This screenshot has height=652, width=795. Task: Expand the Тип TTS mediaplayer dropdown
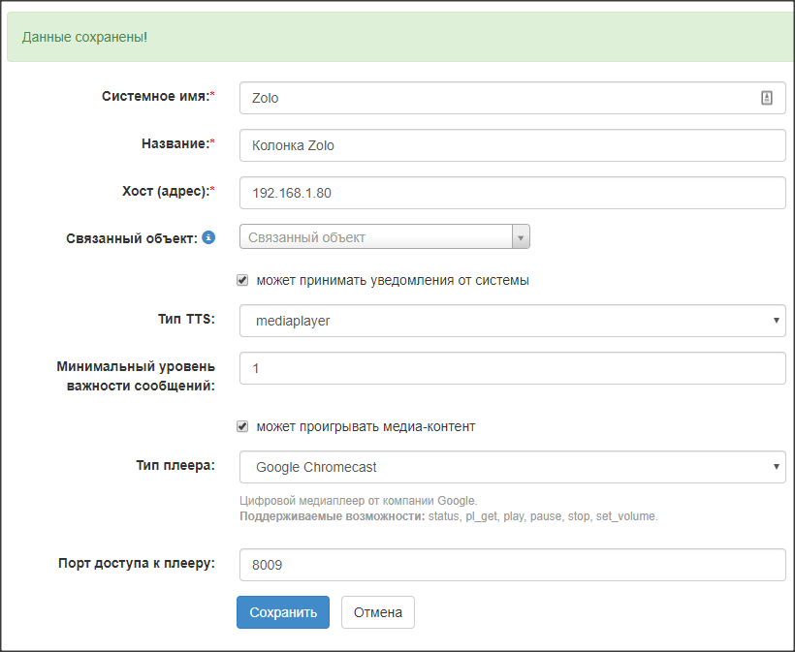tap(512, 321)
